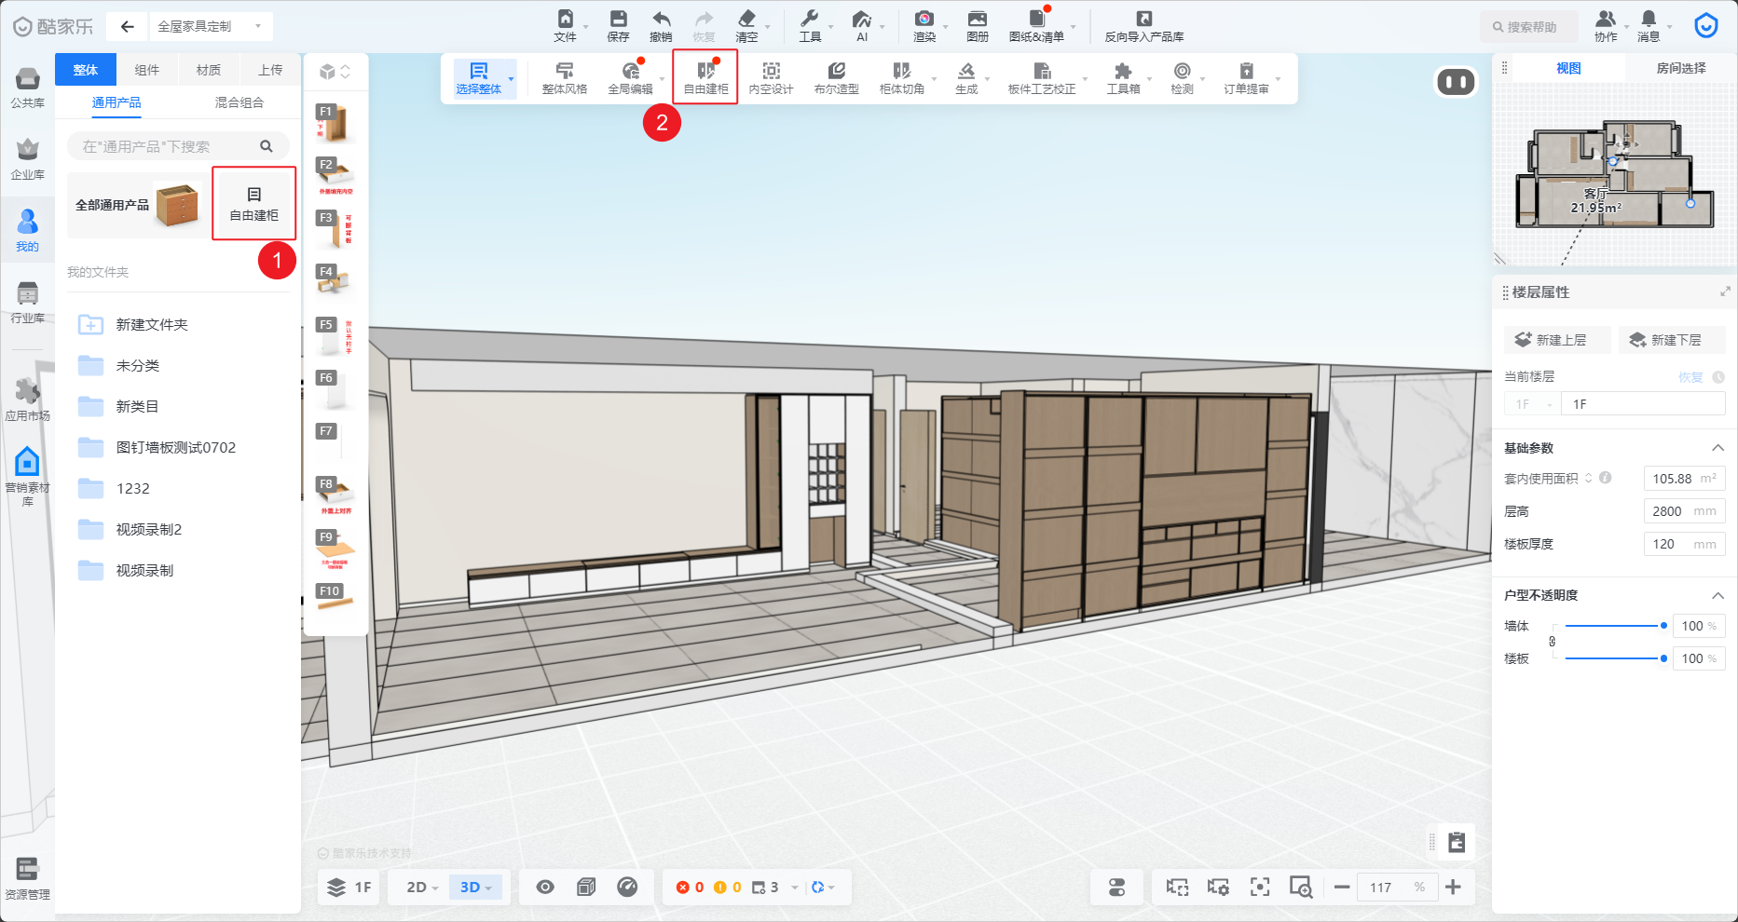Viewport: 1738px width, 922px height.
Task: Open the 工具箱 toolbox icon
Action: (1123, 78)
